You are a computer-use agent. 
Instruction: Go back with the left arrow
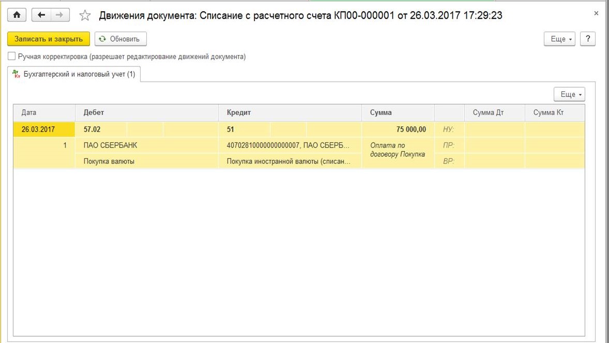pos(41,15)
